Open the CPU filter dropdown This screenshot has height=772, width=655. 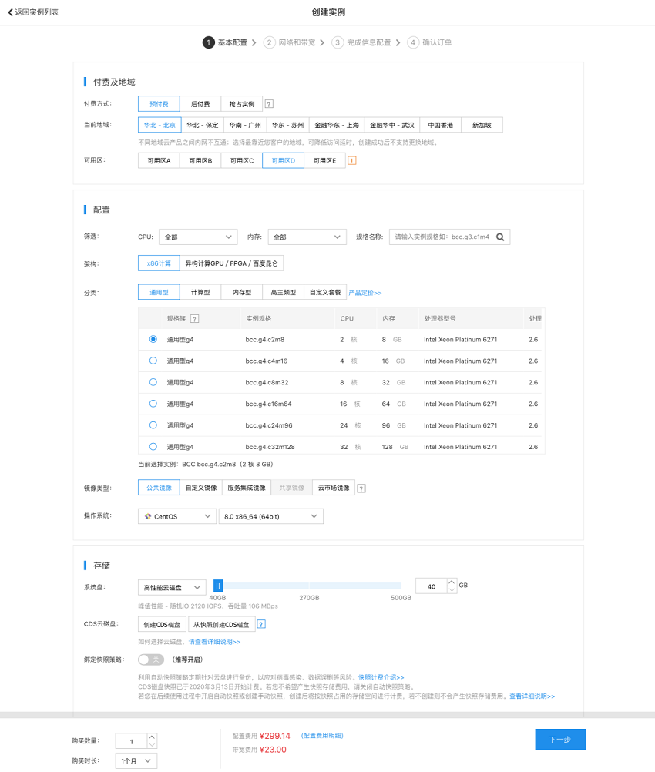198,237
